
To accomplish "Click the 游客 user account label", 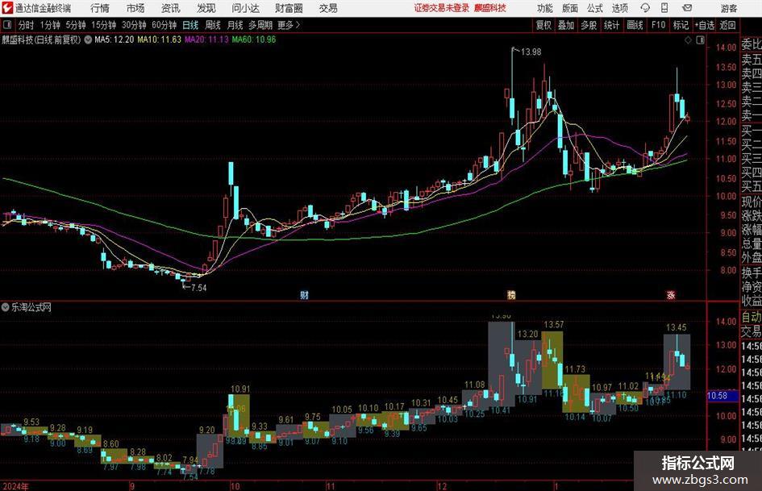I will coord(729,8).
